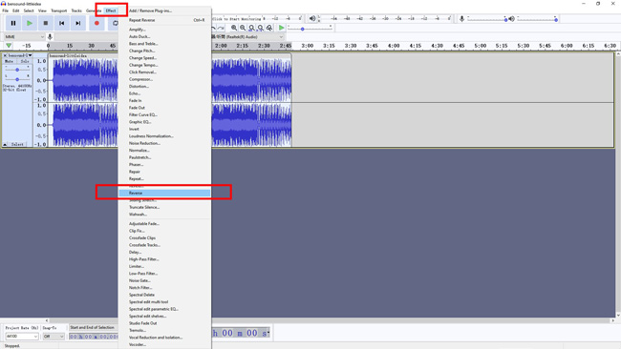The height and width of the screenshot is (349, 621).
Task: Choose Reverse from the Effect menu
Action: 164,193
